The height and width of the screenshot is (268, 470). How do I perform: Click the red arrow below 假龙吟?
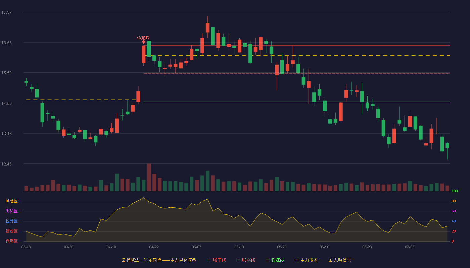tap(143, 42)
